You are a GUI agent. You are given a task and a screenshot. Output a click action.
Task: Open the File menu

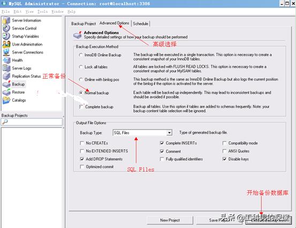coord(5,12)
